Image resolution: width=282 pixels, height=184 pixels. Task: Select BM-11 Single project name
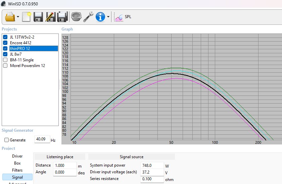coord(22,60)
